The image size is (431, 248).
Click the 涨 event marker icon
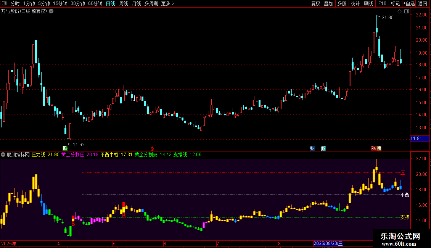click(373, 148)
